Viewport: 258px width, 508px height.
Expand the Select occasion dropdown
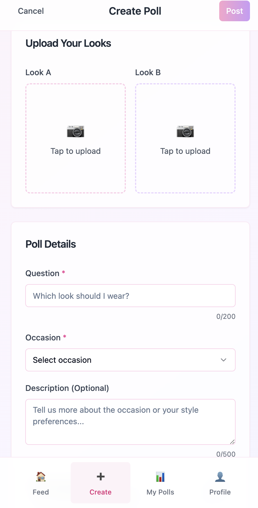tap(130, 360)
